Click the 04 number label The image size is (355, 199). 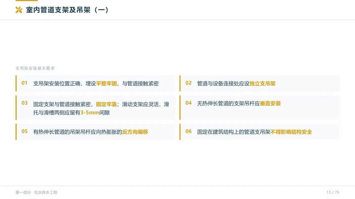(x=188, y=103)
